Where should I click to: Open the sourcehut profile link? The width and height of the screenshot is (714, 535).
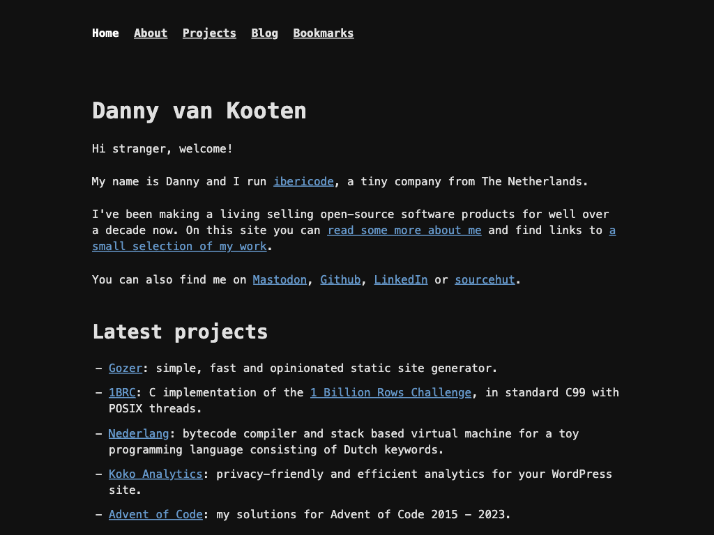pos(485,279)
